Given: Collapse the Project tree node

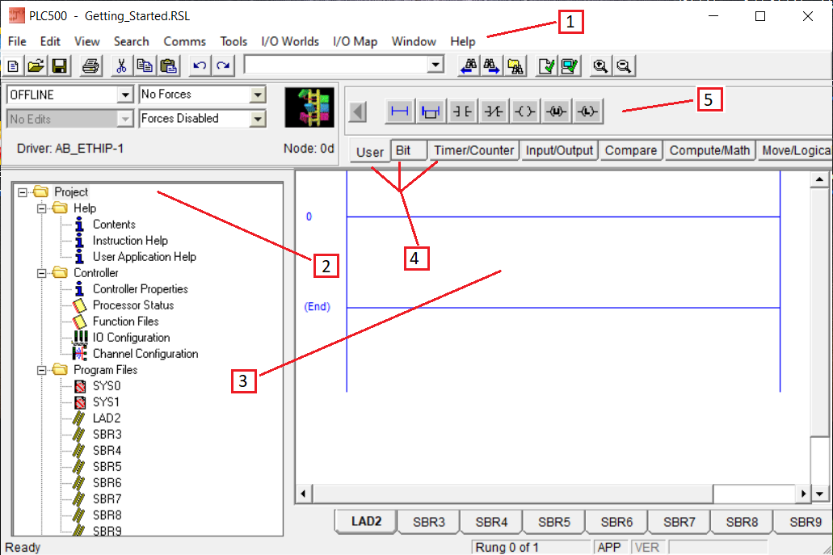Looking at the screenshot, I should (23, 192).
